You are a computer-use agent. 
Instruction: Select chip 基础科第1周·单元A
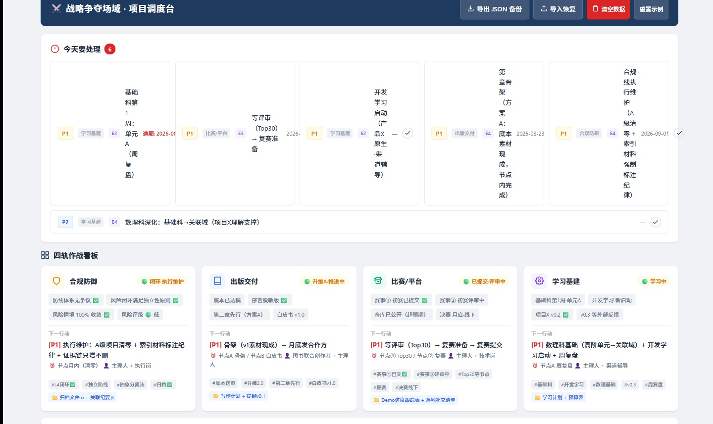pyautogui.click(x=558, y=300)
